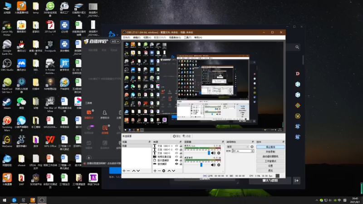Image resolution: width=363 pixels, height=204 pixels.
Task: Pop out the Audio Mixer dock panel
Action: tap(223, 142)
